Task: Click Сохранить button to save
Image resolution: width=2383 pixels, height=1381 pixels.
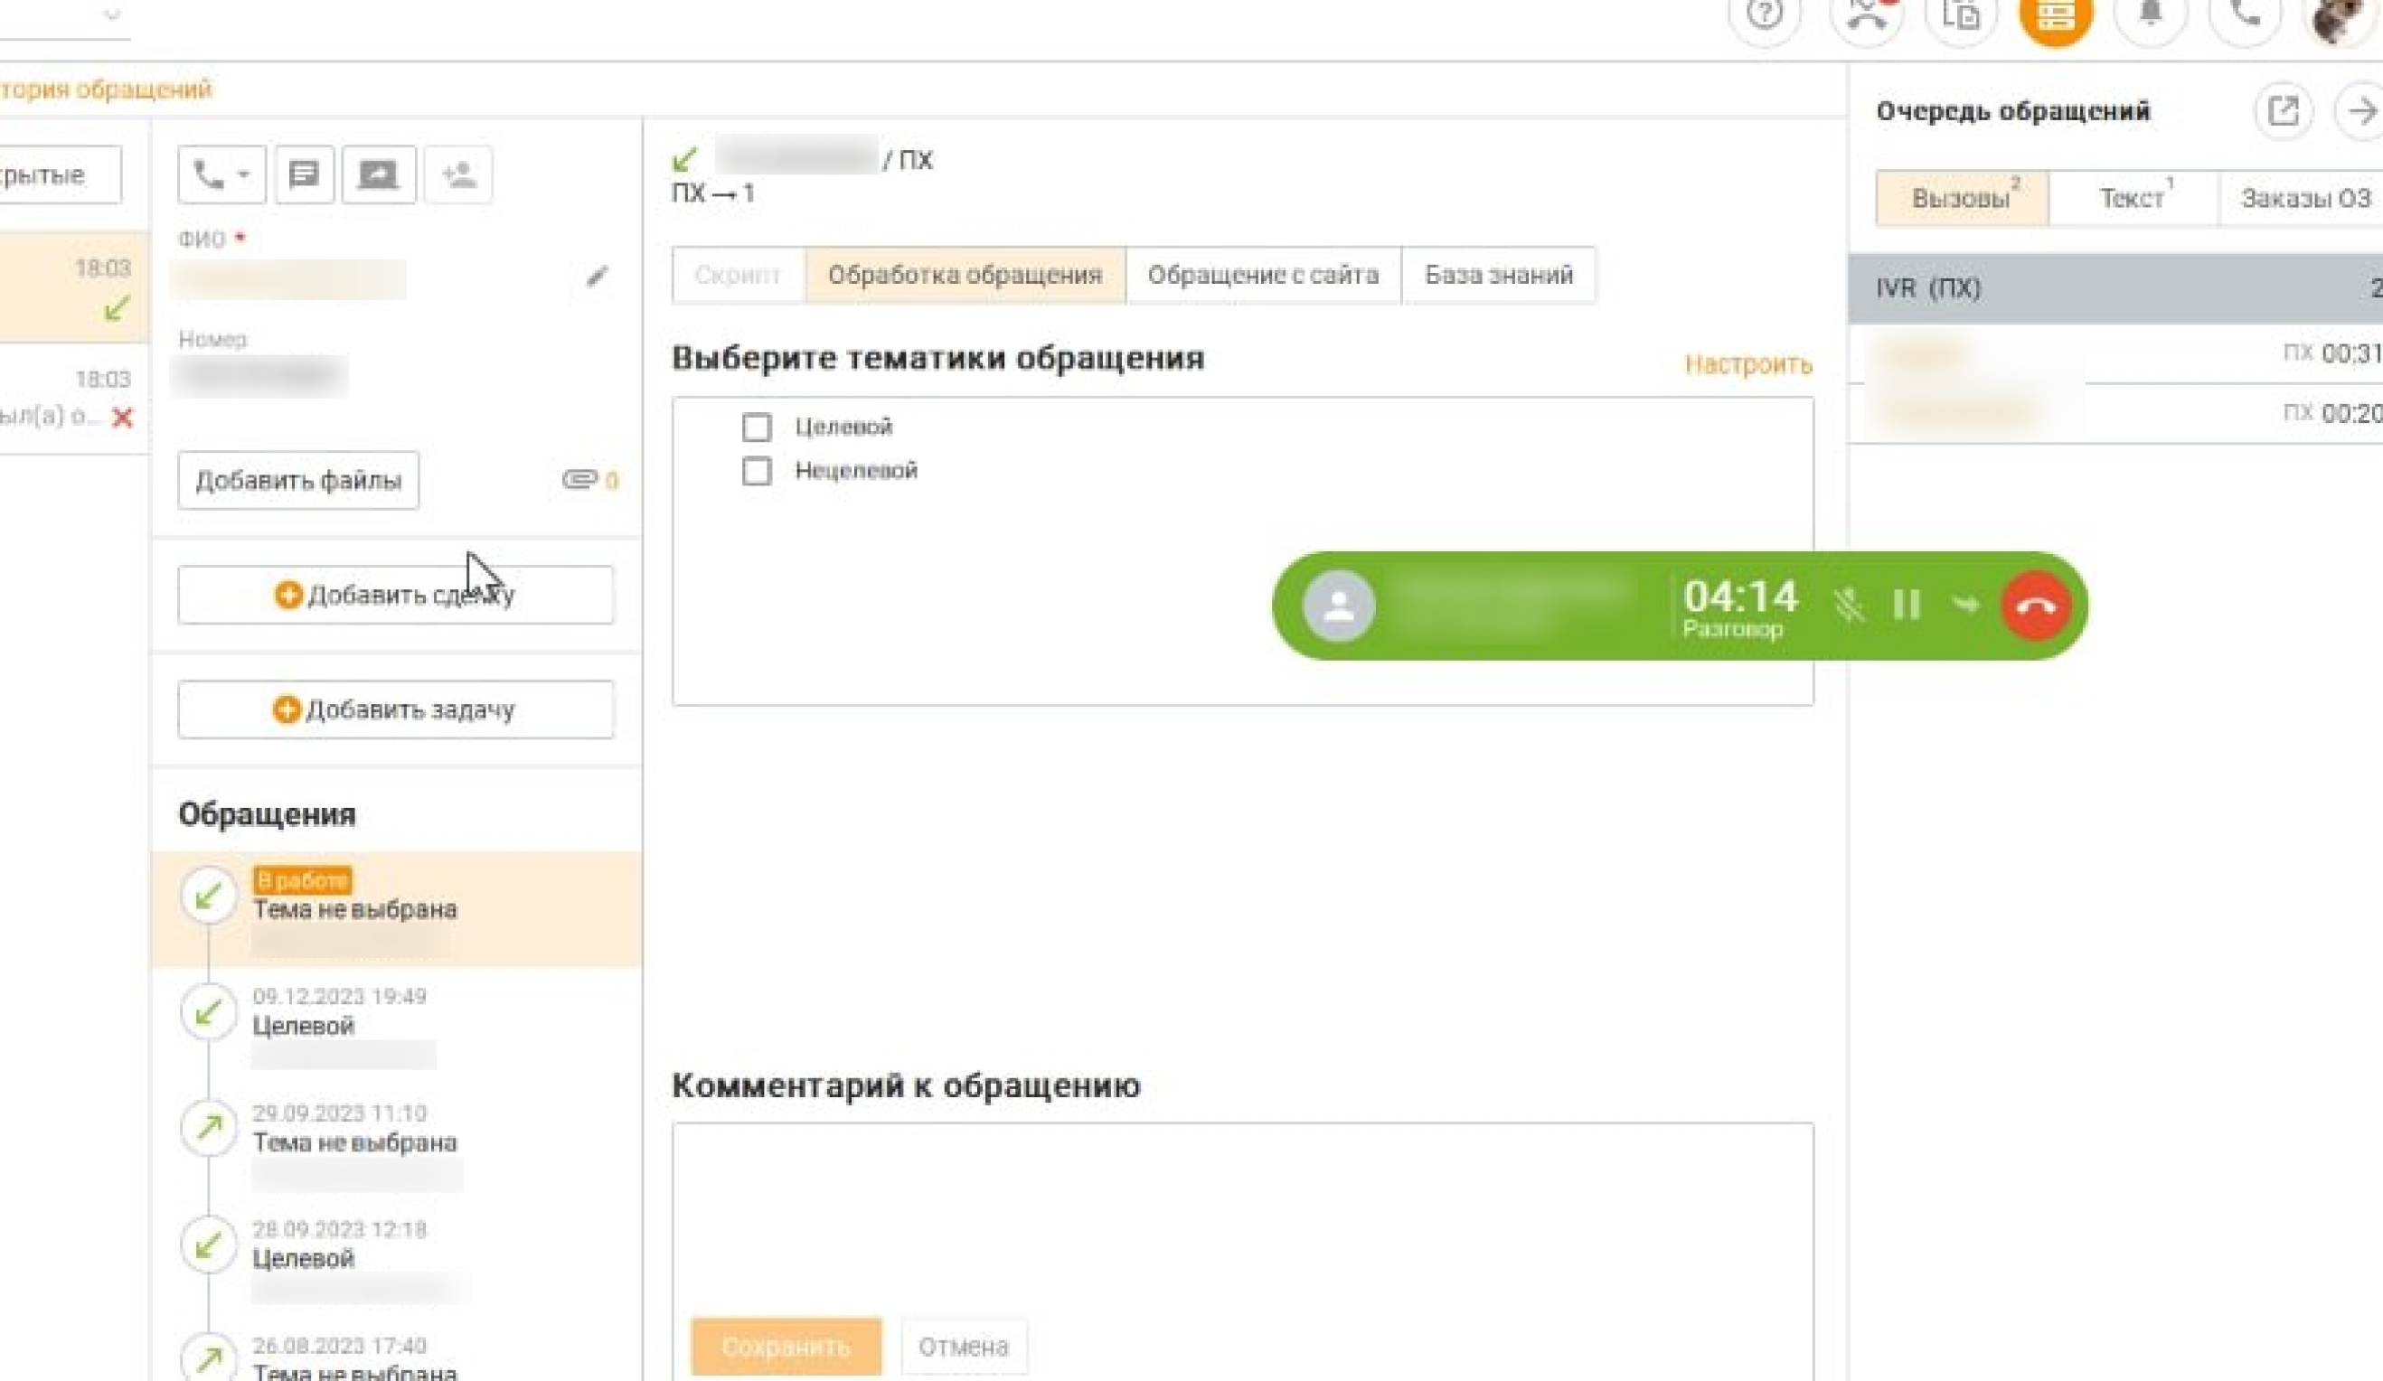Action: pyautogui.click(x=786, y=1345)
